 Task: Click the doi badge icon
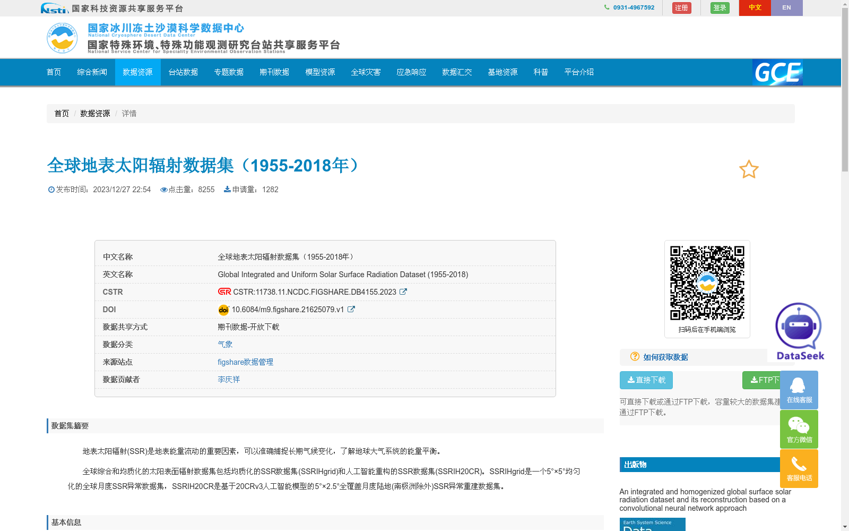click(223, 310)
